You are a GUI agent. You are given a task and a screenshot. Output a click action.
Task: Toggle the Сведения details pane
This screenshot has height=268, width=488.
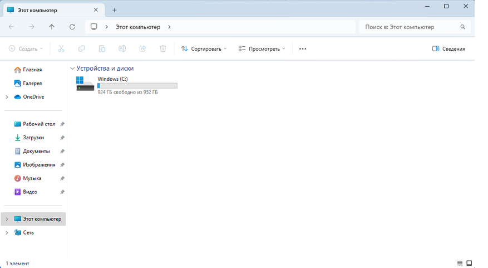(448, 48)
